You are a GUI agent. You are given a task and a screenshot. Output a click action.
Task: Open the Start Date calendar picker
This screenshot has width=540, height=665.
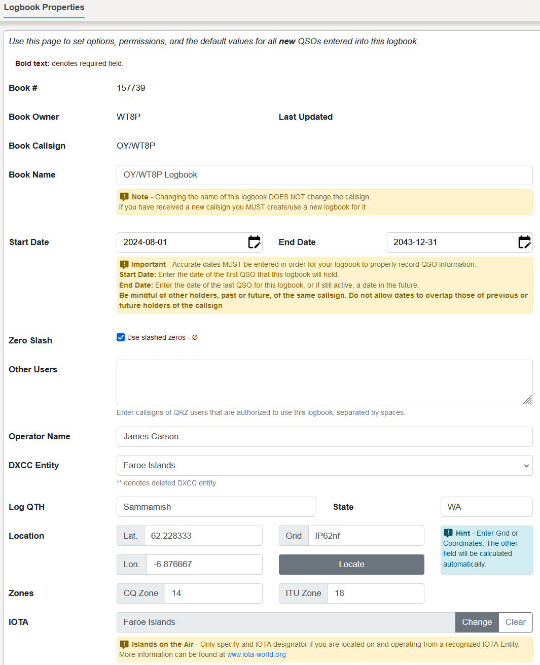(254, 242)
